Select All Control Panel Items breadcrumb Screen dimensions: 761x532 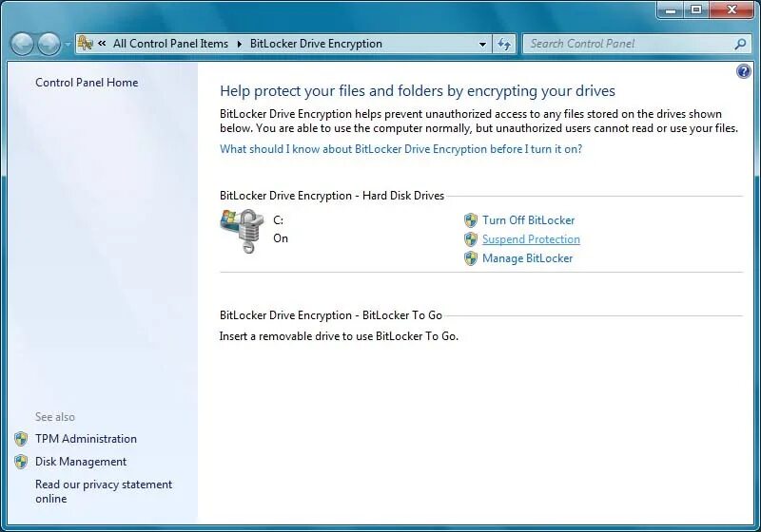click(x=170, y=44)
